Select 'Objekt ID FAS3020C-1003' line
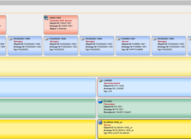This screenshot has width=191, height=139. [171, 44]
